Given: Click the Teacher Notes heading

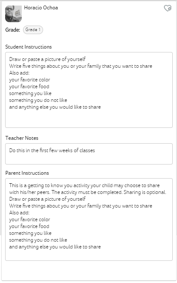Looking at the screenshot, I should click(x=22, y=138).
